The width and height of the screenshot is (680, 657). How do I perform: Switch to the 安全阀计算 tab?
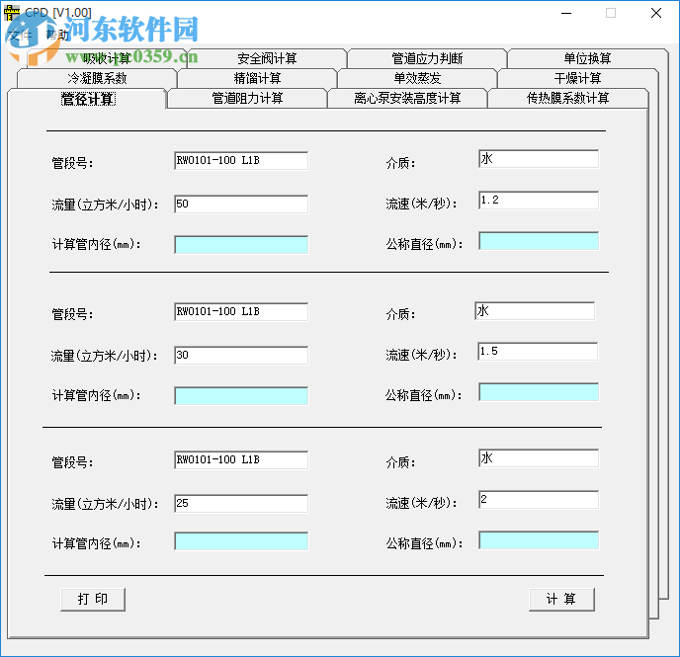tap(267, 58)
